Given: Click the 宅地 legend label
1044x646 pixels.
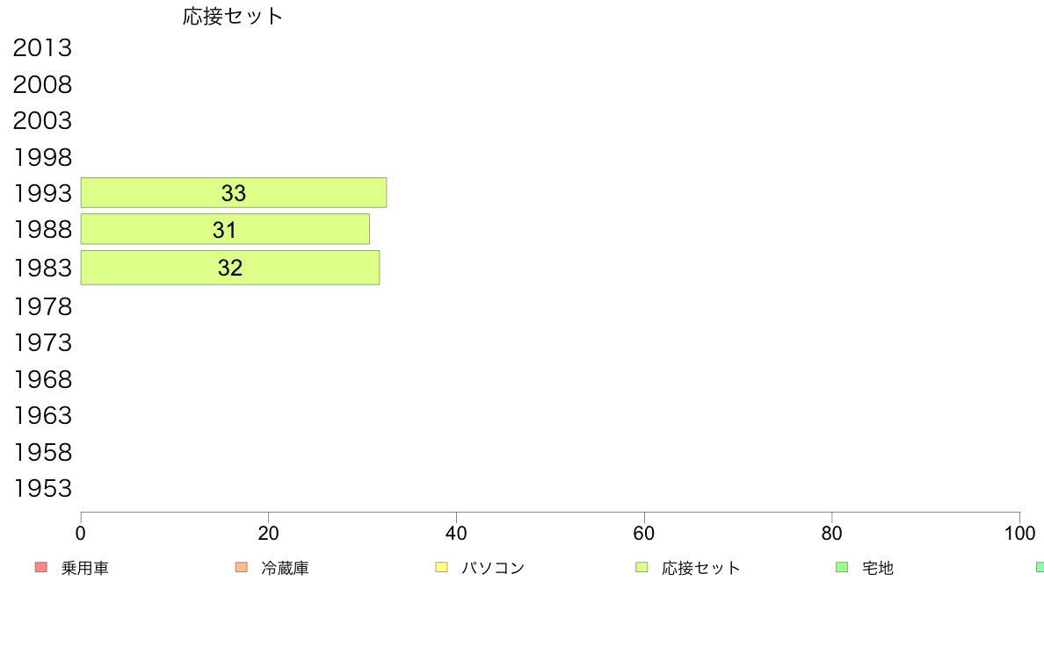Looking at the screenshot, I should click(x=878, y=568).
